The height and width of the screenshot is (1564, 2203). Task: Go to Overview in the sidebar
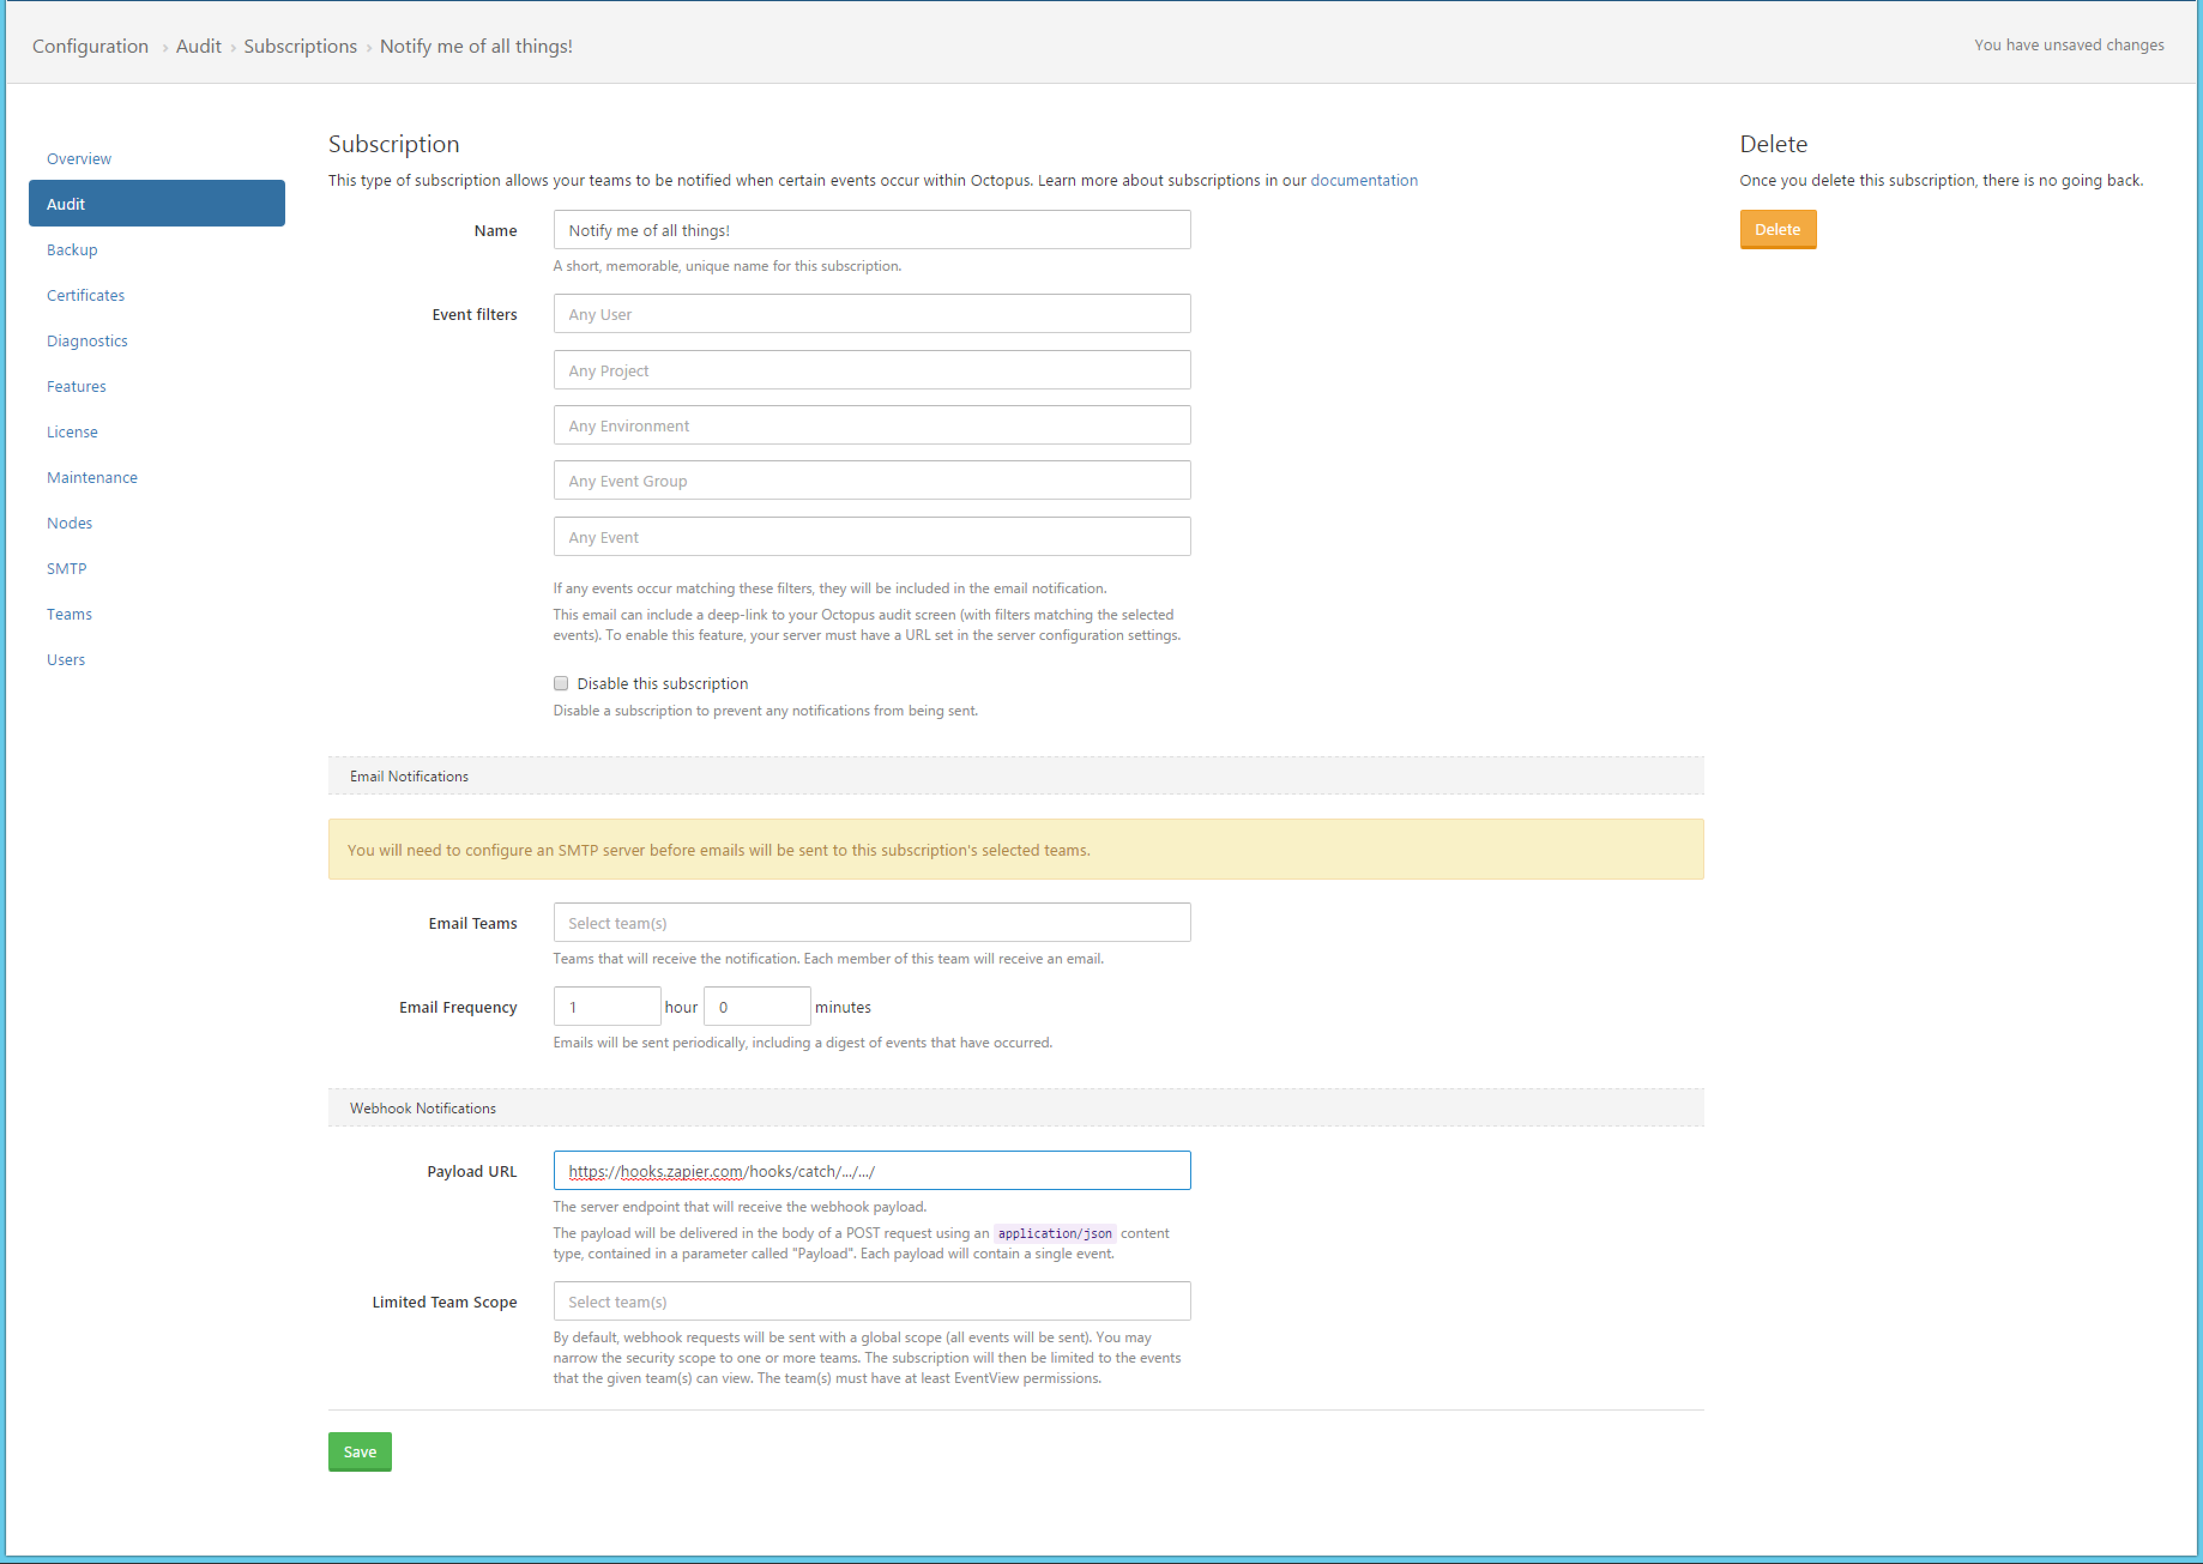79,159
